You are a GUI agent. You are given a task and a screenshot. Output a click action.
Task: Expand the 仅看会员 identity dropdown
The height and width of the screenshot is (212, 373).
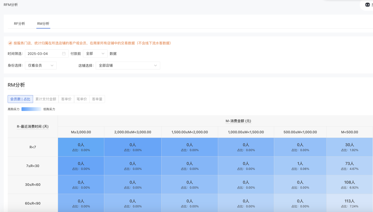41,65
